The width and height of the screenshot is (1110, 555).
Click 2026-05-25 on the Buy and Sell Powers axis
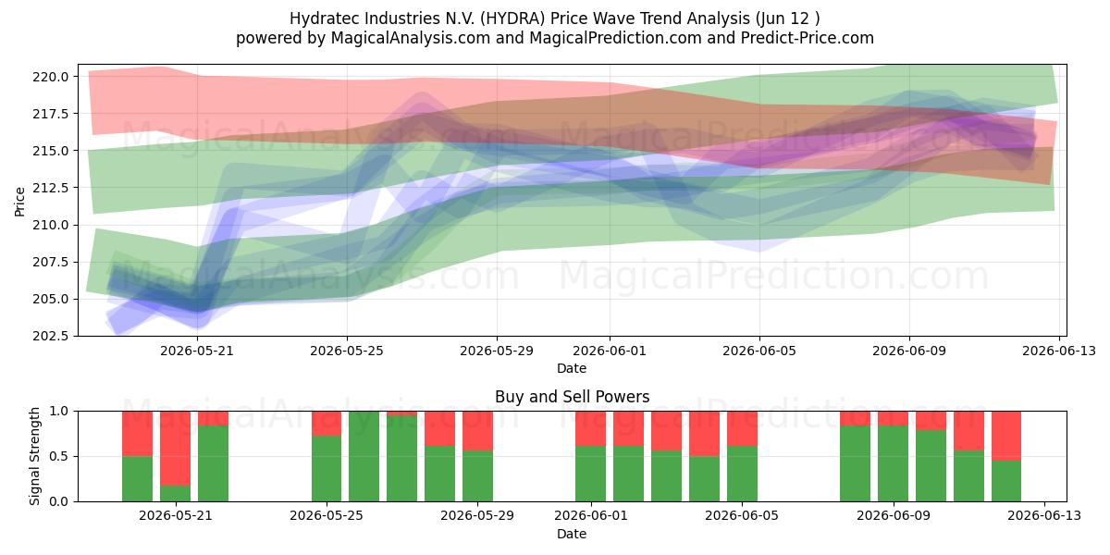pos(327,516)
